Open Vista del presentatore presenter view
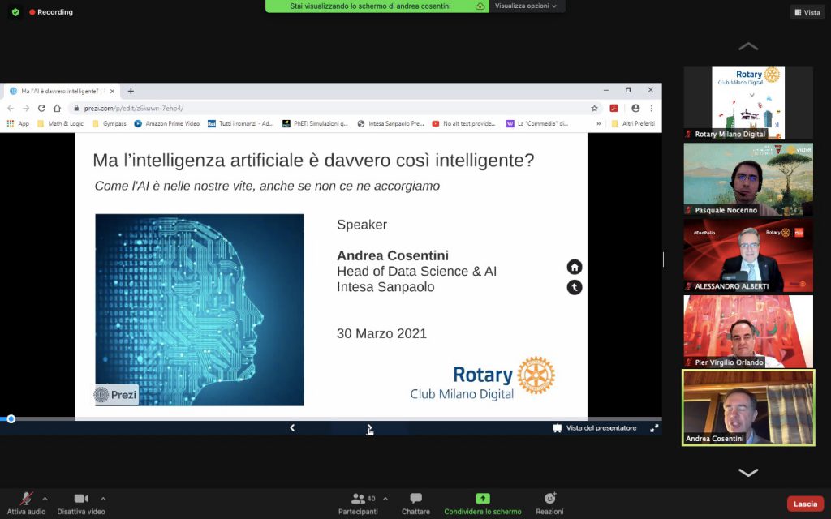 coord(595,428)
